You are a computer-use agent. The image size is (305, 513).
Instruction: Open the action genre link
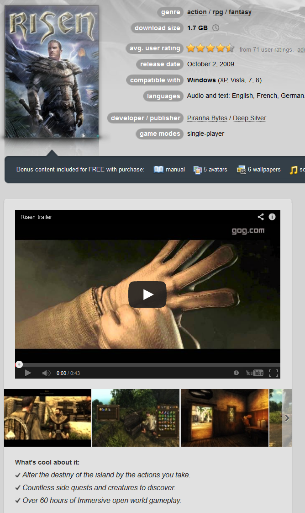click(197, 12)
